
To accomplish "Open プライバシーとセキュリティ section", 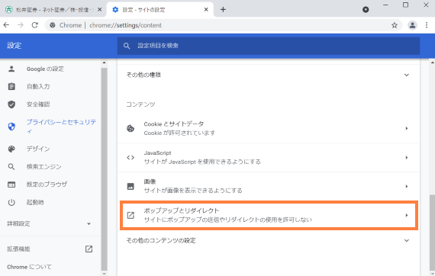I will (x=61, y=127).
